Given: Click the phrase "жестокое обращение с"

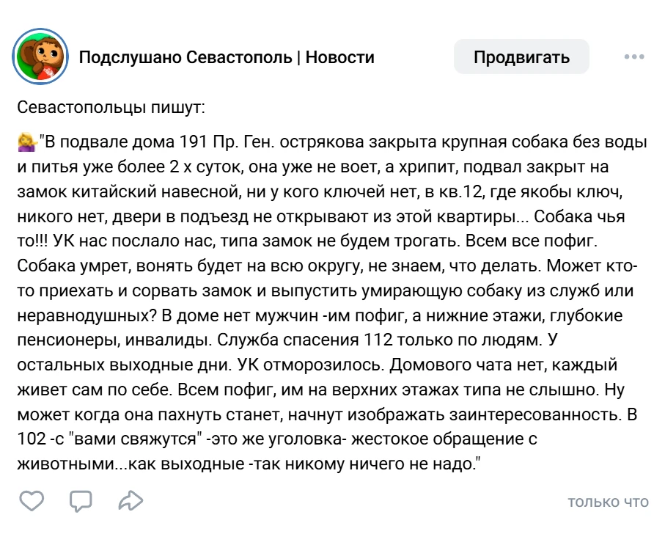Looking at the screenshot, I should click(444, 439).
